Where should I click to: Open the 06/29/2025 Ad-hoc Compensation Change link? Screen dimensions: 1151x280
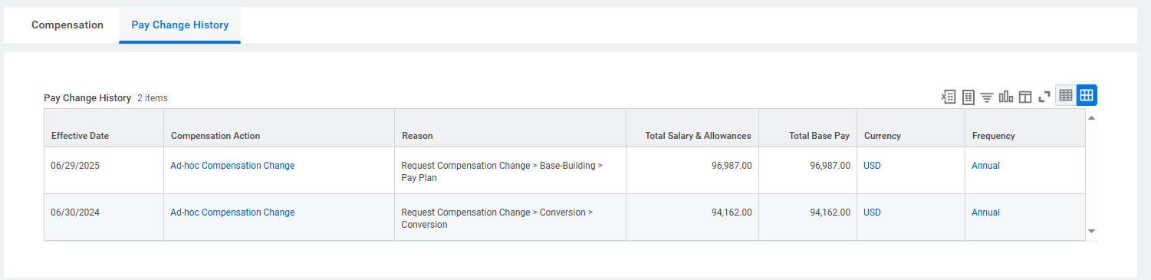232,166
